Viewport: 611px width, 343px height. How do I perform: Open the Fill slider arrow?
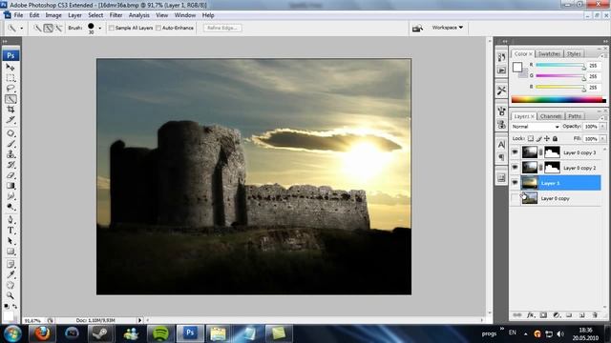click(602, 138)
